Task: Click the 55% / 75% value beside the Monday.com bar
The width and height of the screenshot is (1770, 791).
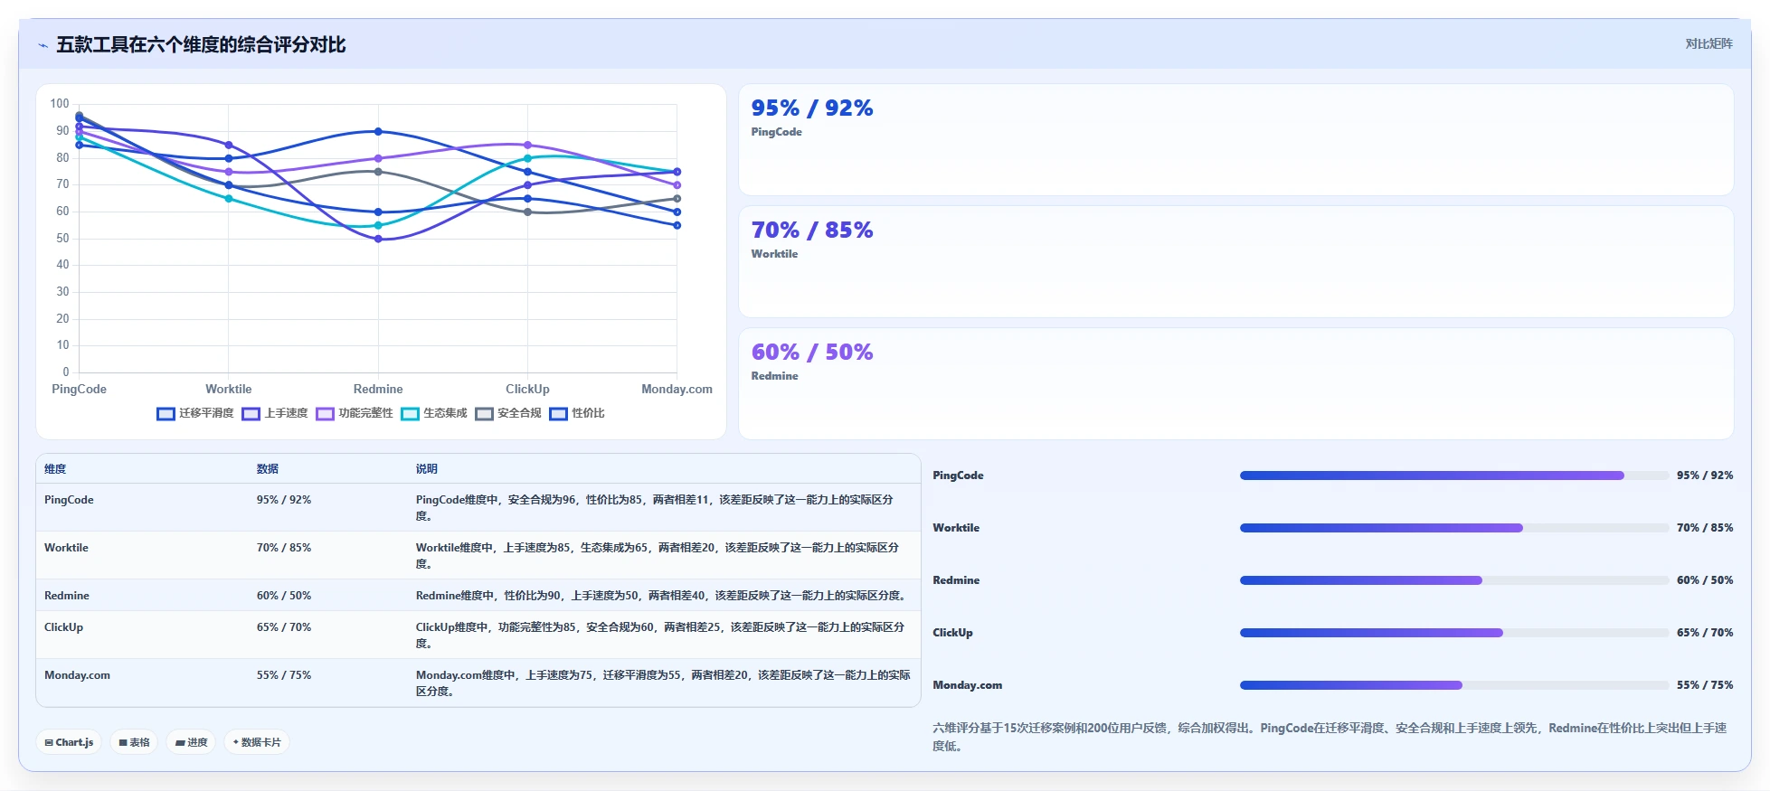Action: click(x=1705, y=685)
